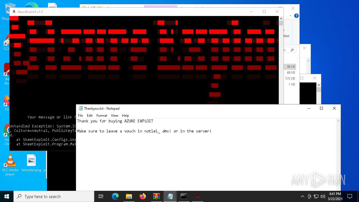Click the search magnifier in Explorer window
Image resolution: width=359 pixels, height=202 pixels.
[x=292, y=50]
